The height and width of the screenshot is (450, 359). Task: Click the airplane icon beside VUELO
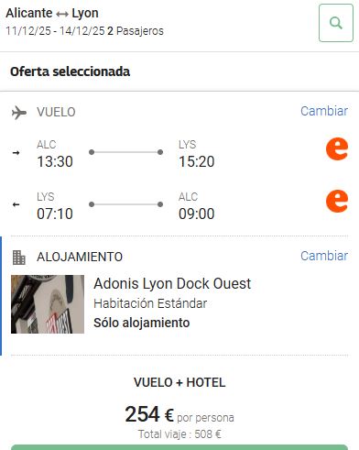[19, 113]
